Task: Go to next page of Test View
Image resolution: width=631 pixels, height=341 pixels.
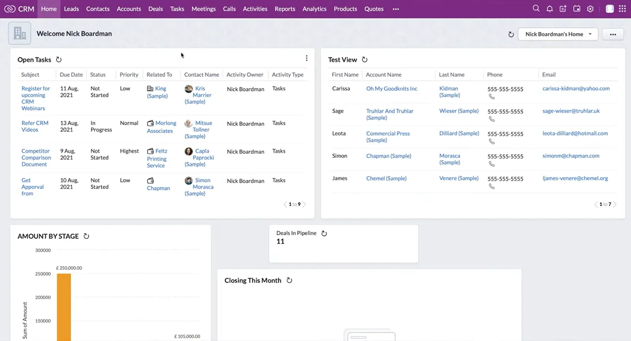Action: tap(615, 204)
